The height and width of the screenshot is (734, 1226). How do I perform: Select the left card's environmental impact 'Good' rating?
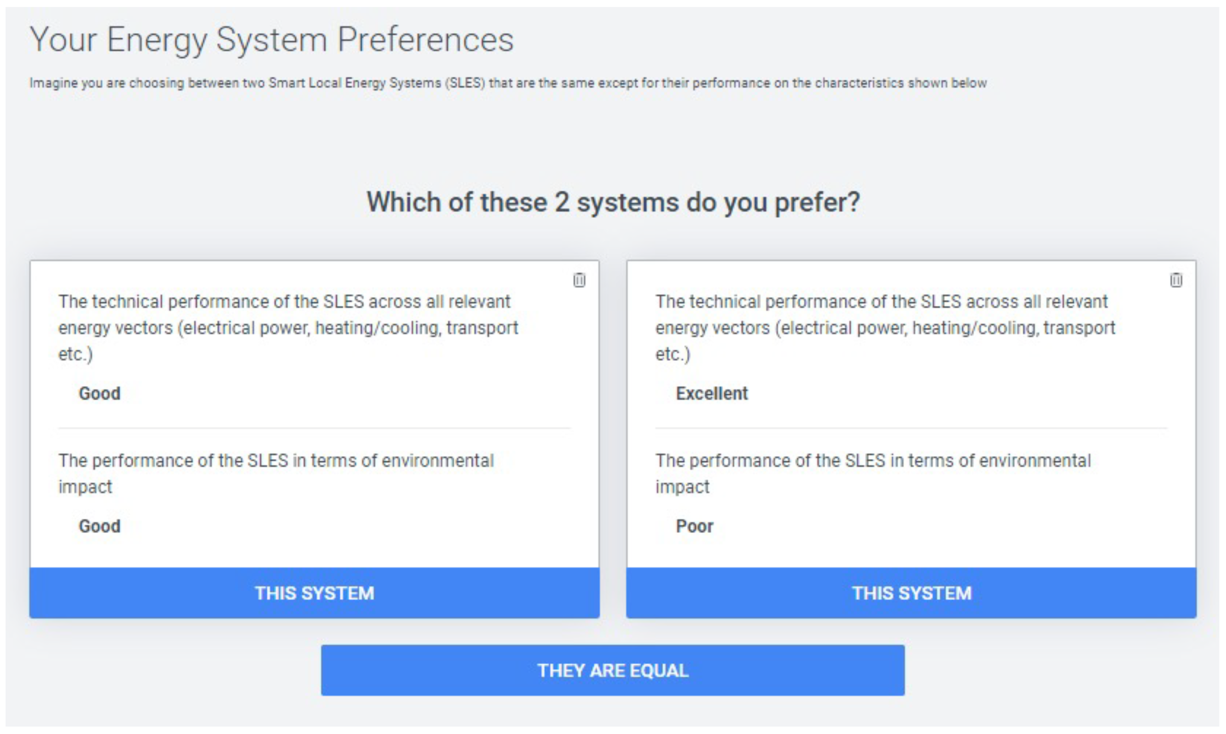click(99, 526)
